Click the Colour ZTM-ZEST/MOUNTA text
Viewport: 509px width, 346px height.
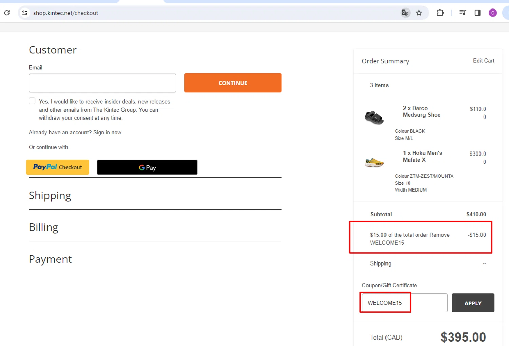coord(424,176)
